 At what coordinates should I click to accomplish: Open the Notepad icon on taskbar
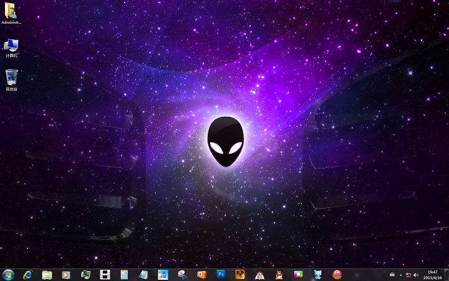[143, 275]
